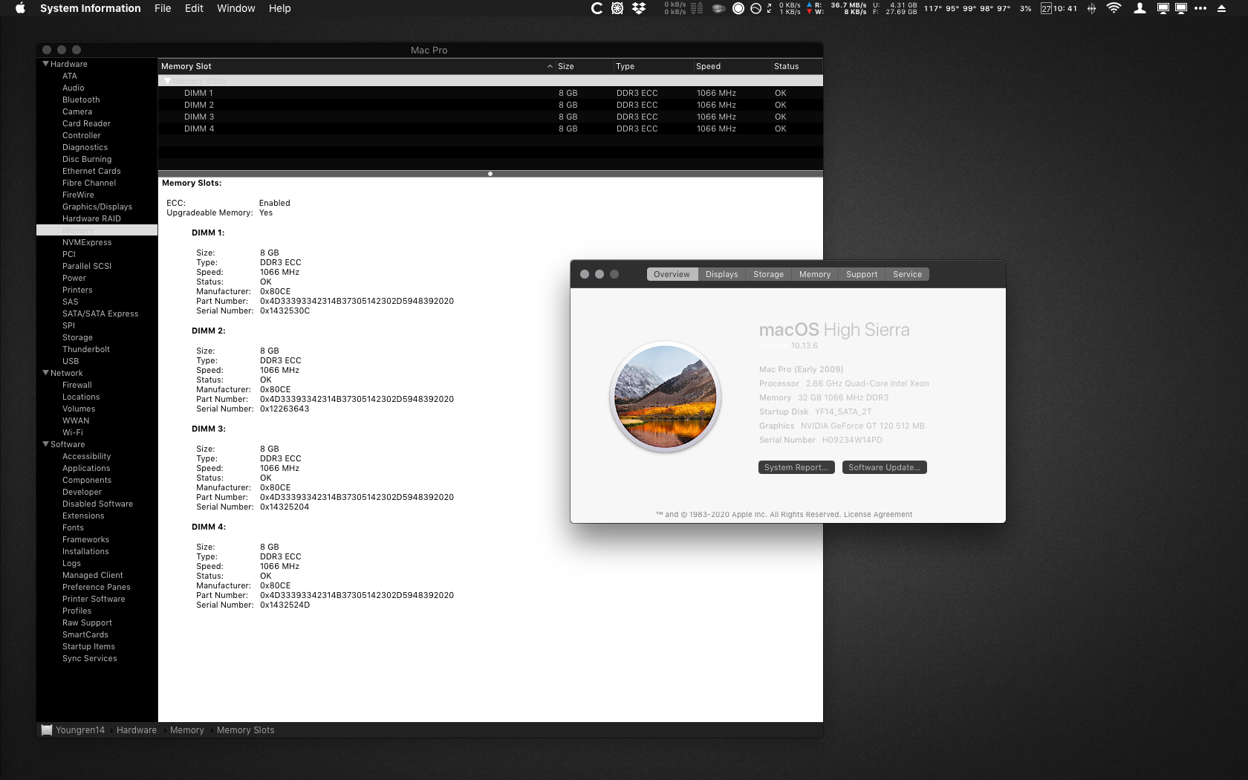Collapse the Network section in sidebar

[x=46, y=373]
